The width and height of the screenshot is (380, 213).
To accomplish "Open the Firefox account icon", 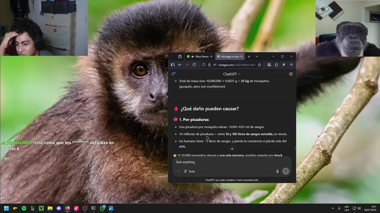I will [269, 65].
